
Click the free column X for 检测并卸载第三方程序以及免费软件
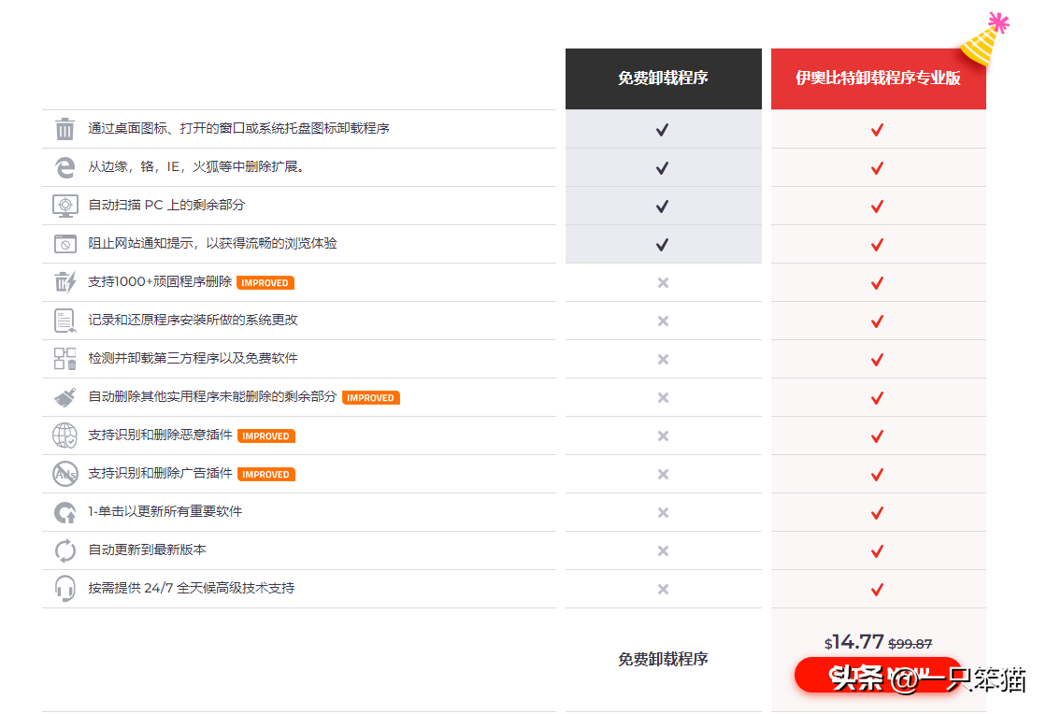663,360
